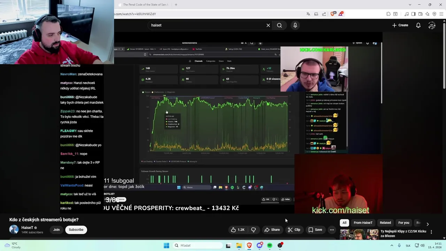Click the system tray microphone icon

(x=399, y=245)
